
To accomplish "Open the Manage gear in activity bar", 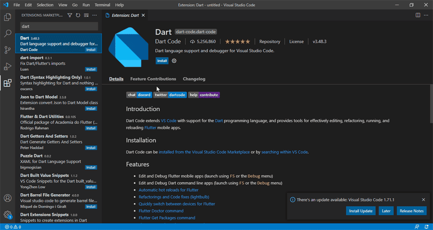I will coord(7,215).
